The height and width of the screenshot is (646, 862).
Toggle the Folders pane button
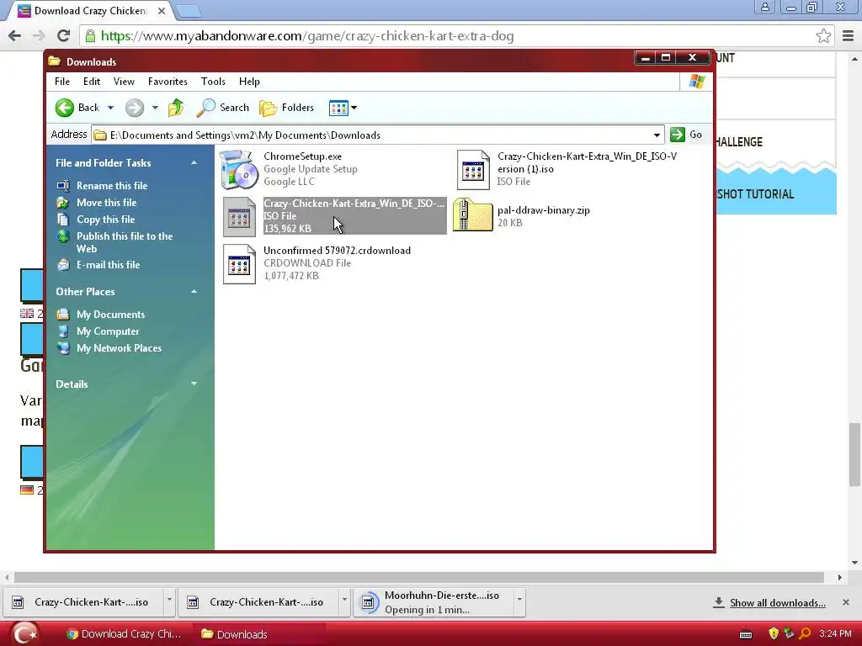point(286,108)
